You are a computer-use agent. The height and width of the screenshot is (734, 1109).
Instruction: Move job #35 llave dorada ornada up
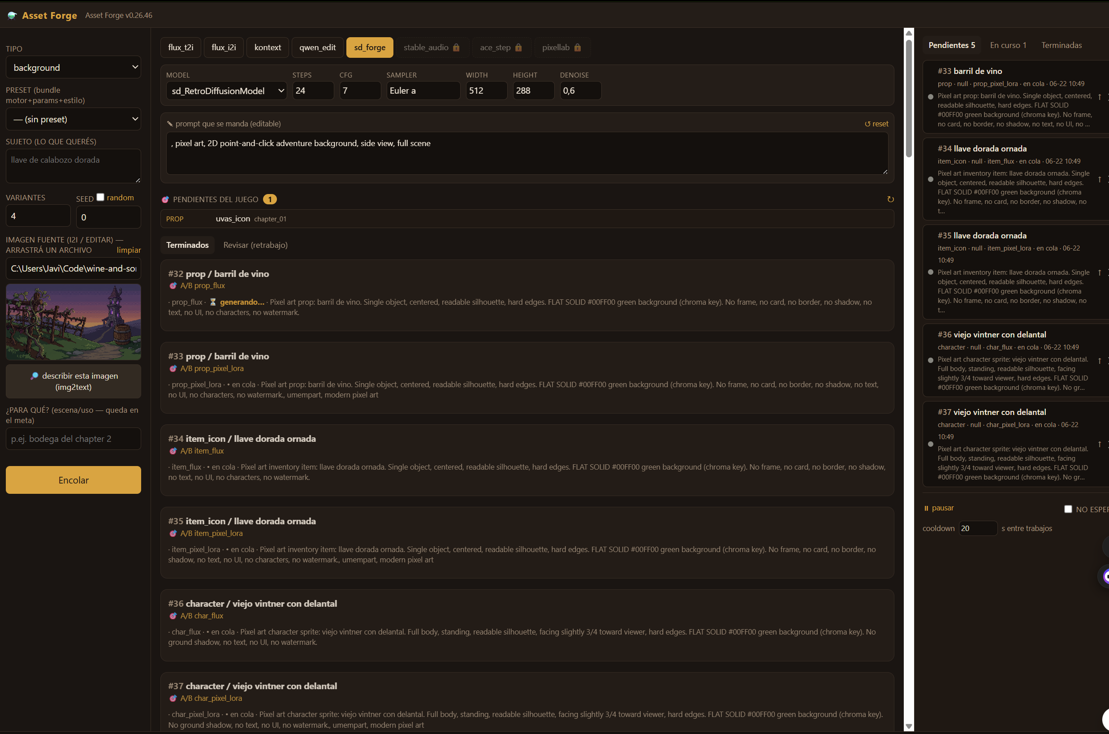point(1100,272)
